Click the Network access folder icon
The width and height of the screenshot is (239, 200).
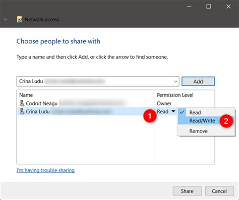point(20,20)
